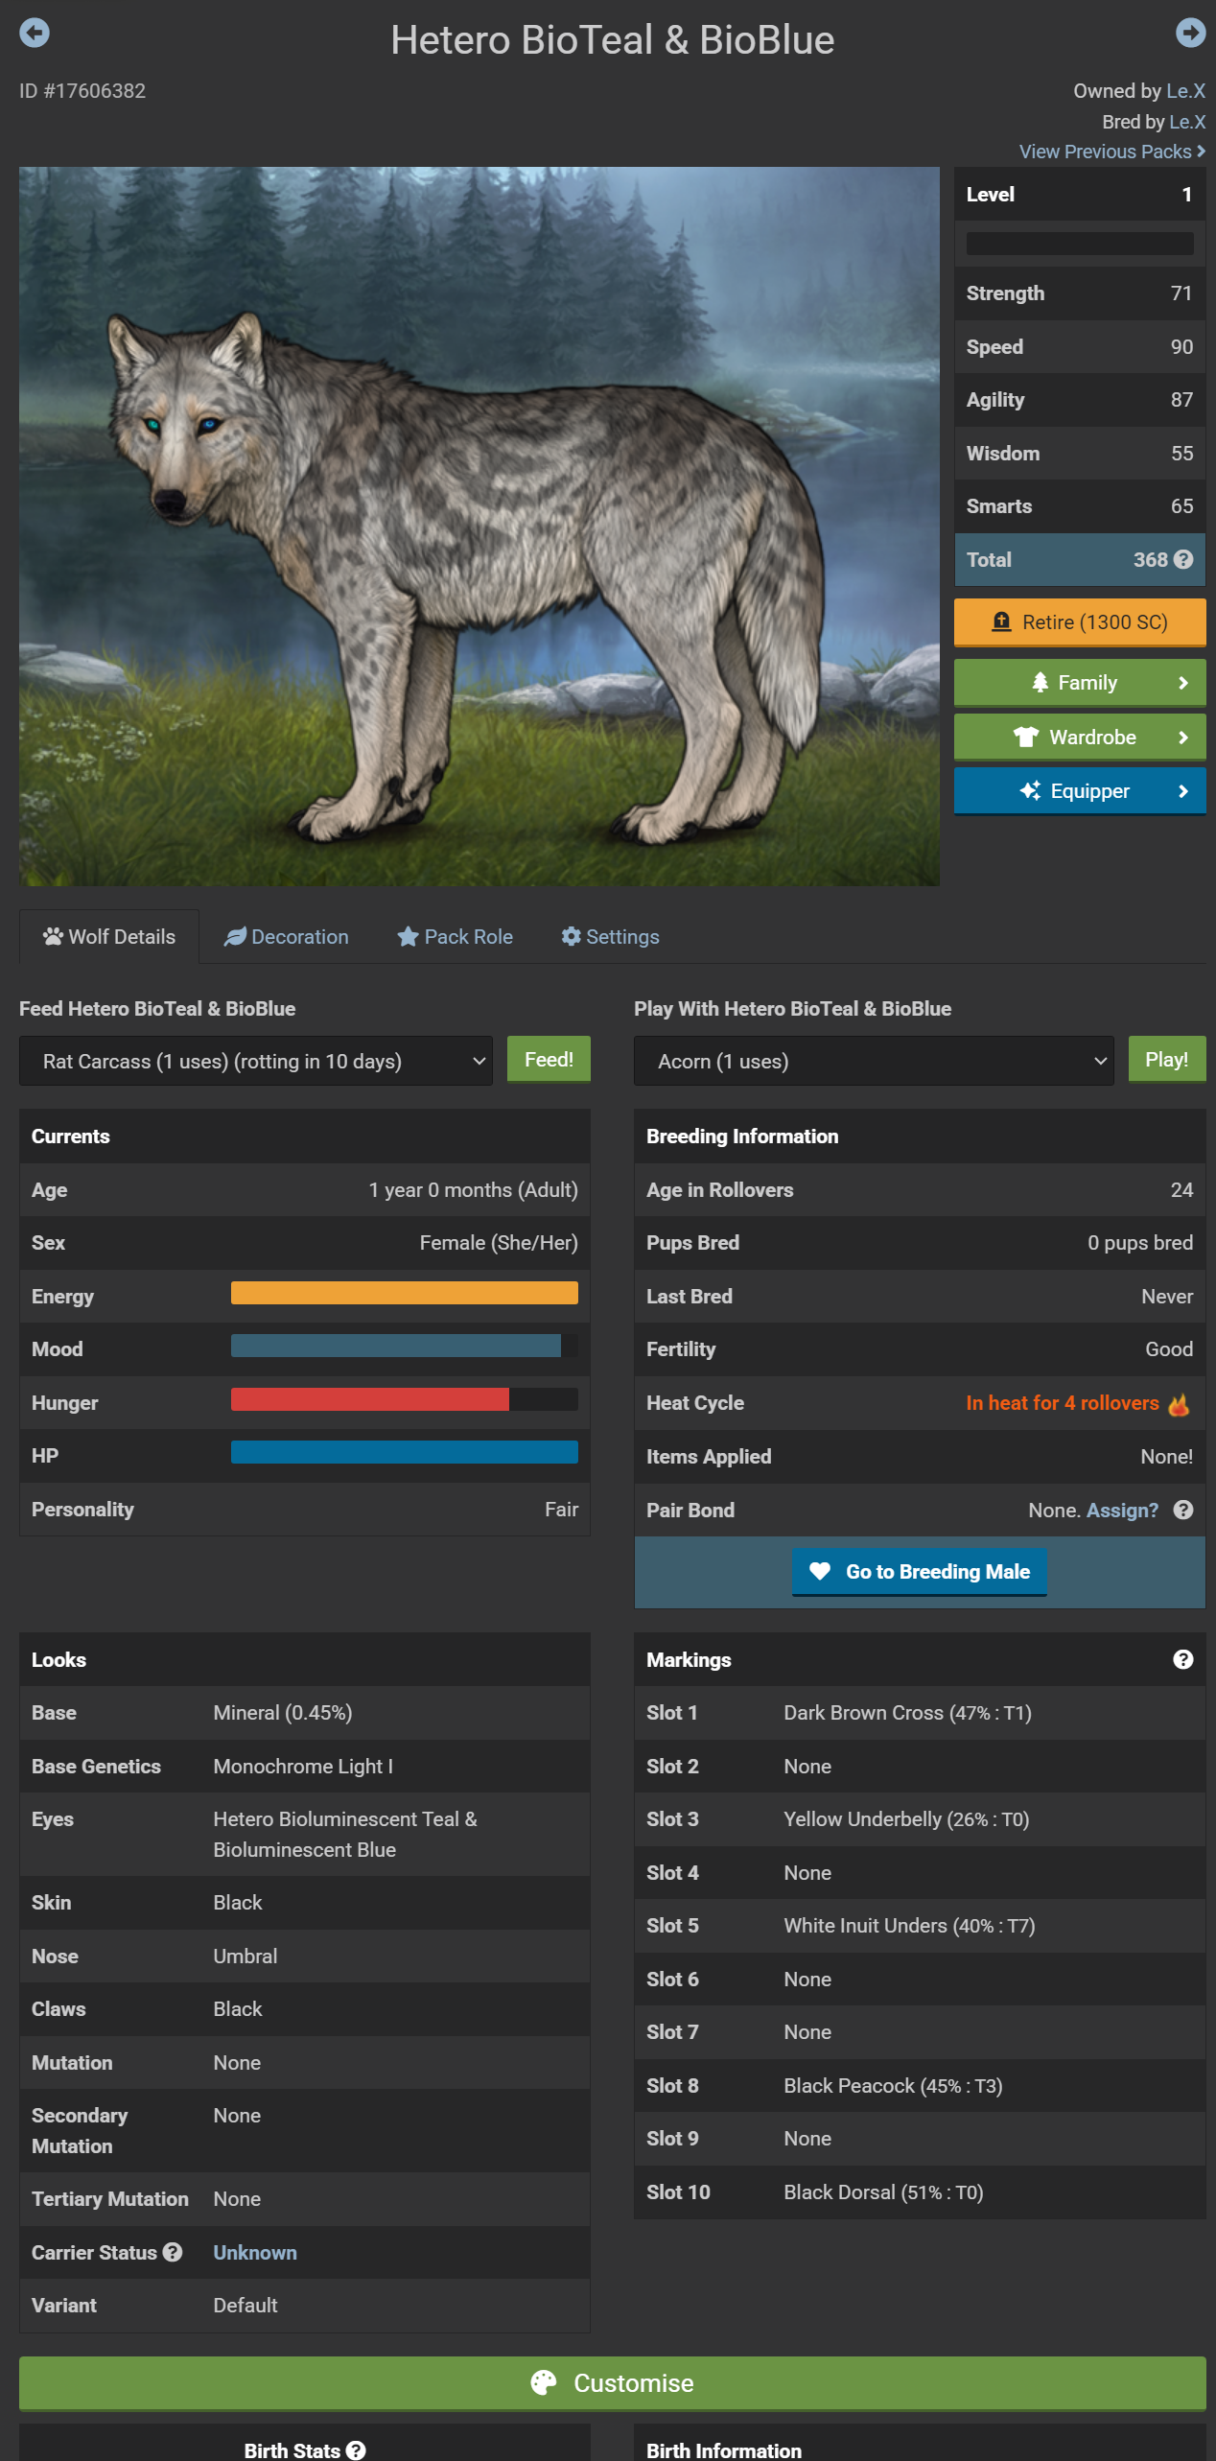Click Personality value 'Fair'
This screenshot has width=1216, height=2461.
point(562,1510)
